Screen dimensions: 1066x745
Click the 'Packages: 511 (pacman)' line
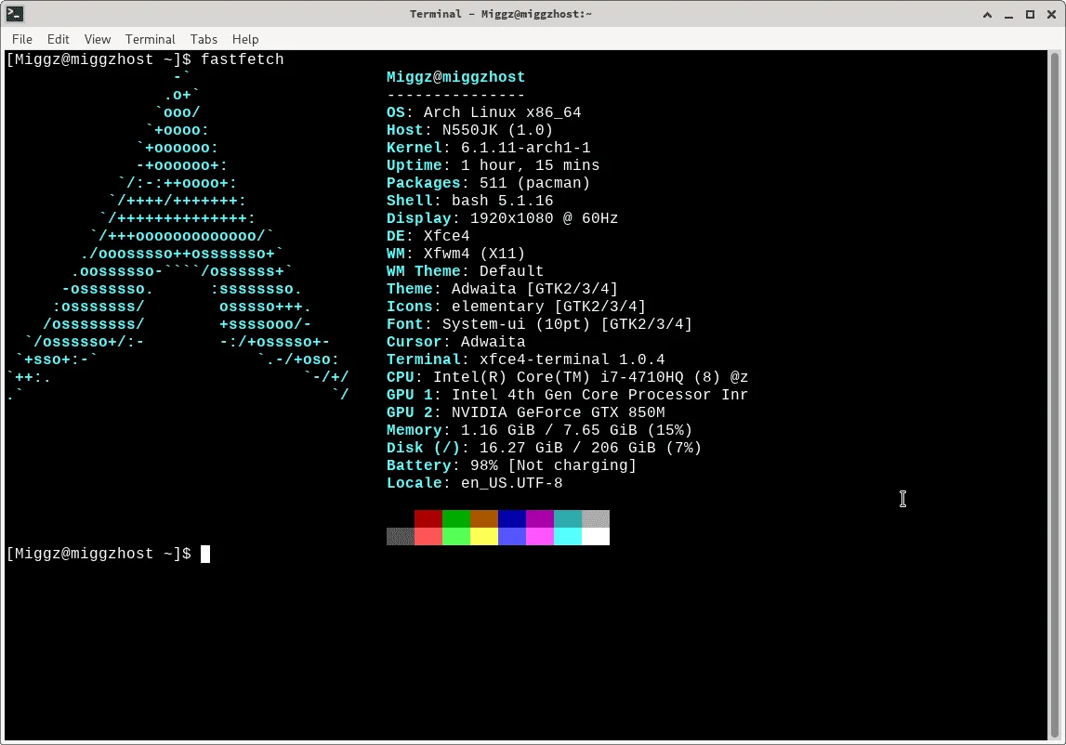click(488, 183)
